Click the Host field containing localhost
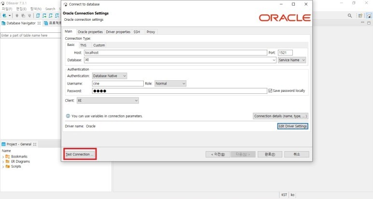 (176, 53)
